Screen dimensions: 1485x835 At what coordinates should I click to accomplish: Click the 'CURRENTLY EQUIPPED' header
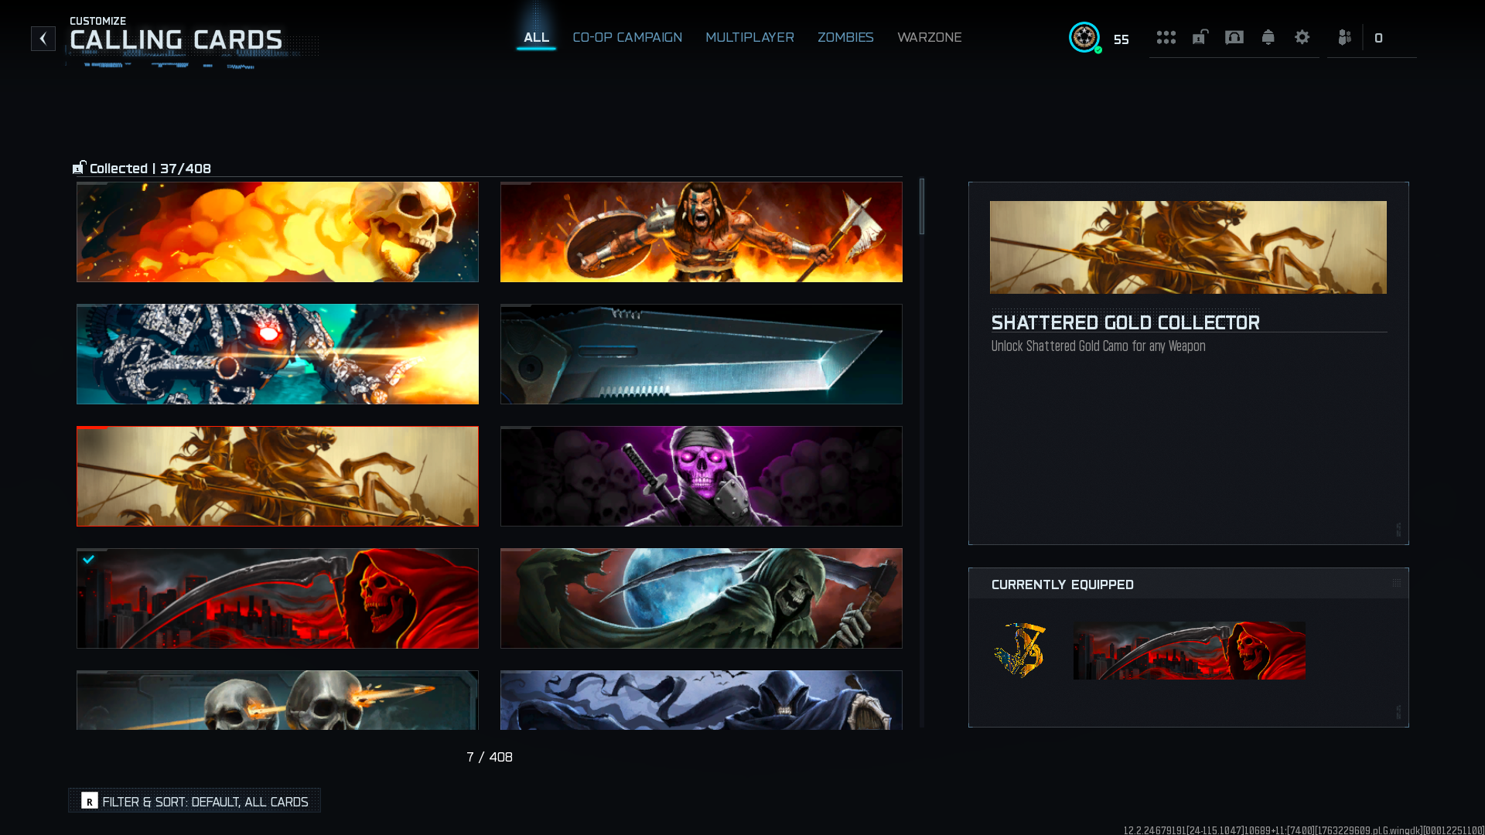point(1063,584)
